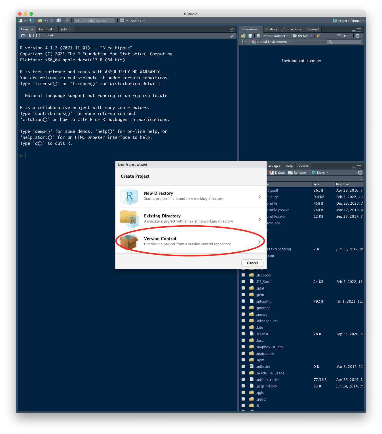Switch to the Tutorial tab
Screen dimensions: 382x434
(x=313, y=29)
